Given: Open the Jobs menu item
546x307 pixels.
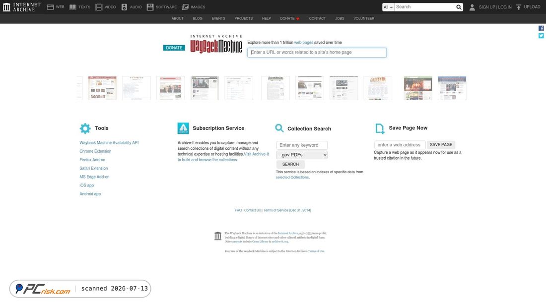Looking at the screenshot, I should click(340, 18).
